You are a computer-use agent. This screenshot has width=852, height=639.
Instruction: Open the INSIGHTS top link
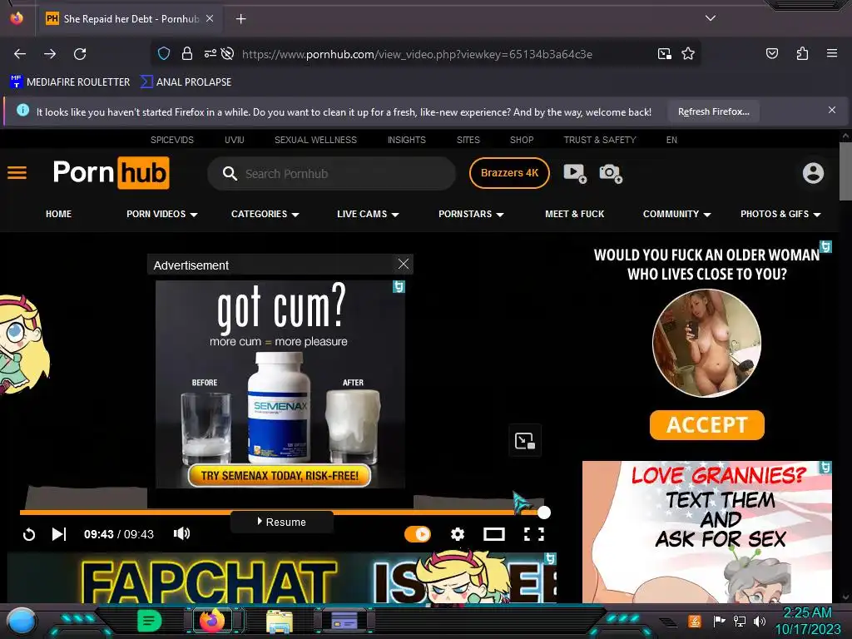[x=406, y=140]
